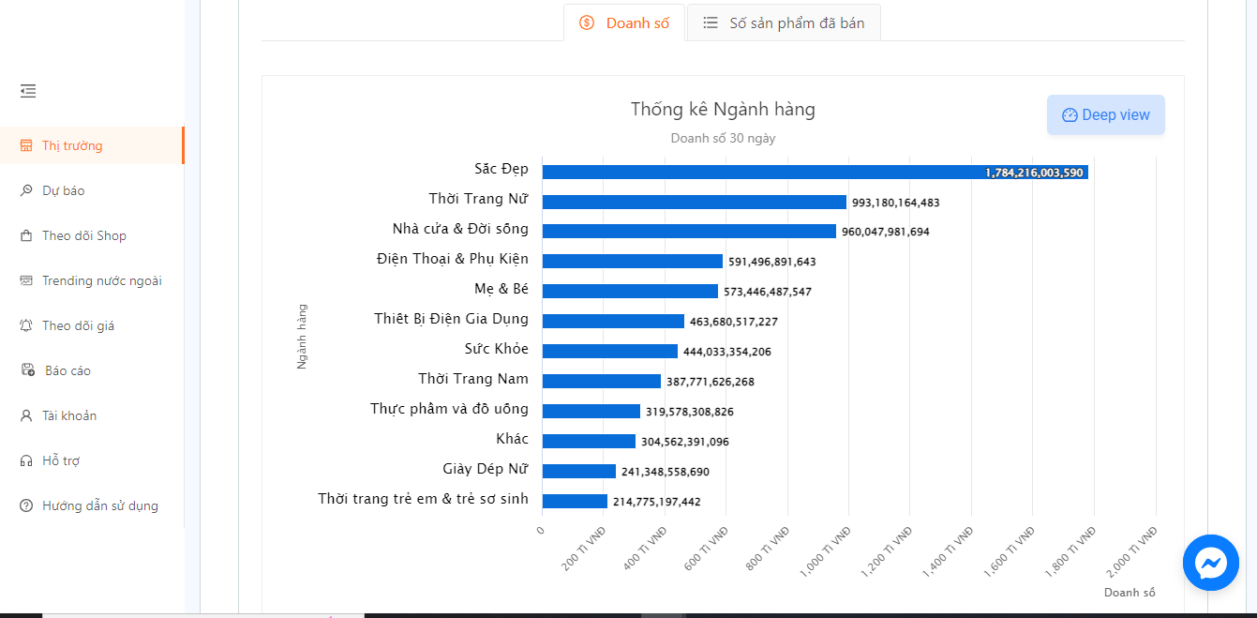Open the Hỗ trợ section
The image size is (1257, 618).
tap(61, 460)
